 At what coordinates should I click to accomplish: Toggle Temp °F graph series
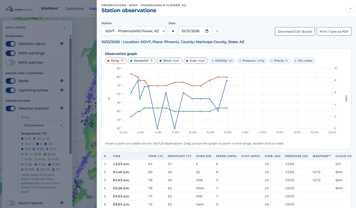click(x=116, y=61)
